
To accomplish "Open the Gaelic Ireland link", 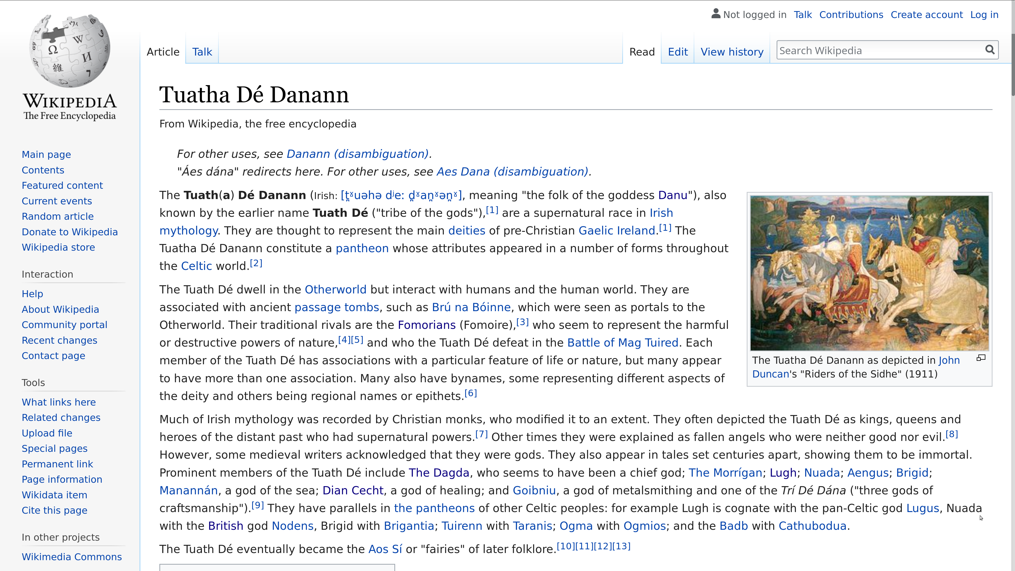I will pos(617,231).
